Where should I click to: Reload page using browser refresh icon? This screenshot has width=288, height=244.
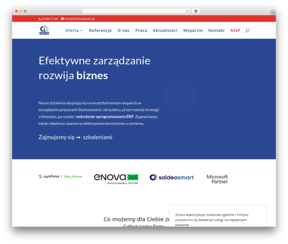(x=187, y=11)
